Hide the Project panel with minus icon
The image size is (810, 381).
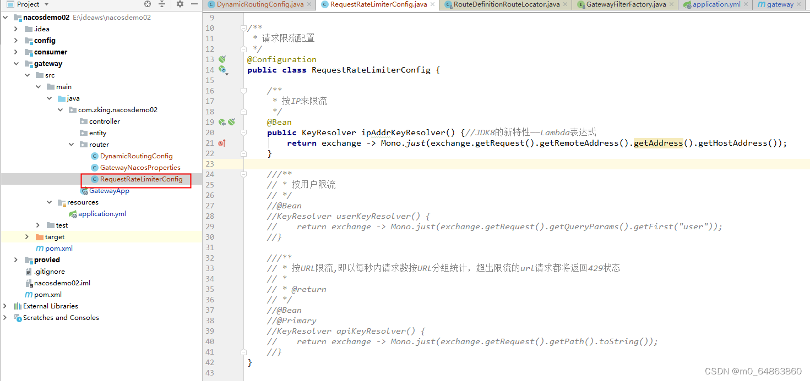194,4
